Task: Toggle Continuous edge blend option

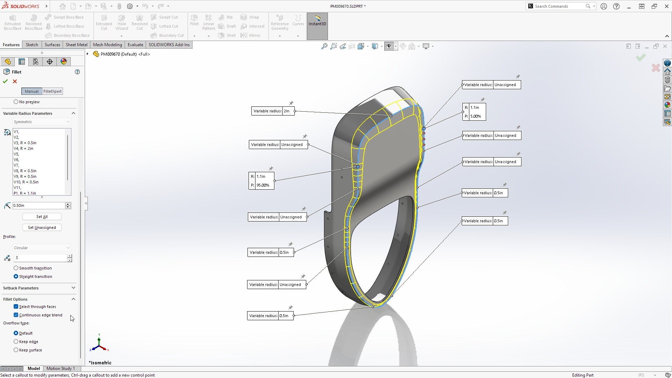Action: [x=16, y=315]
